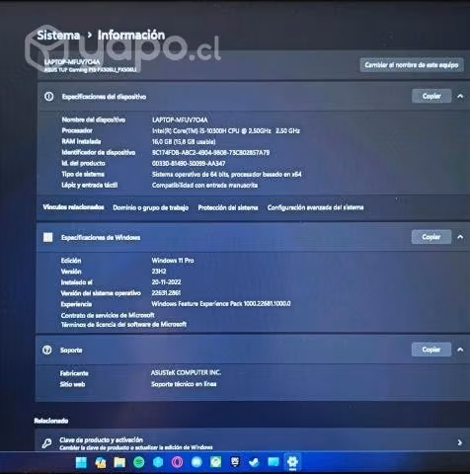This screenshot has height=474, width=470.
Task: Open the Windows Start menu
Action: [x=81, y=462]
